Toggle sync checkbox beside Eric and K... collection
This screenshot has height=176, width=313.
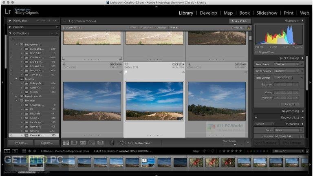click(x=11, y=66)
